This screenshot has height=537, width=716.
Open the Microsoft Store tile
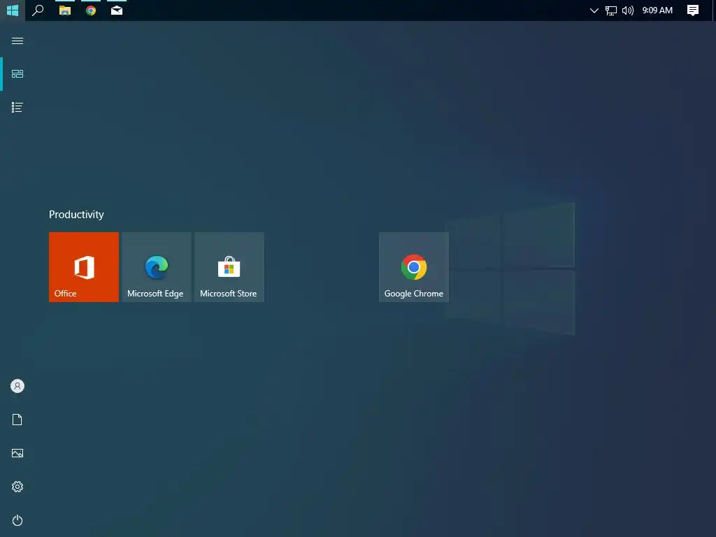click(229, 266)
